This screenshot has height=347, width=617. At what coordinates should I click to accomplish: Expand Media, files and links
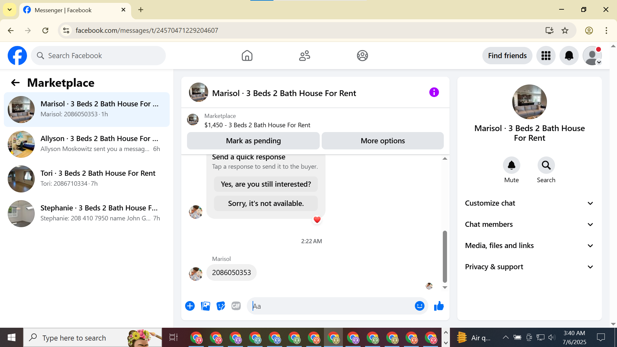(x=529, y=246)
